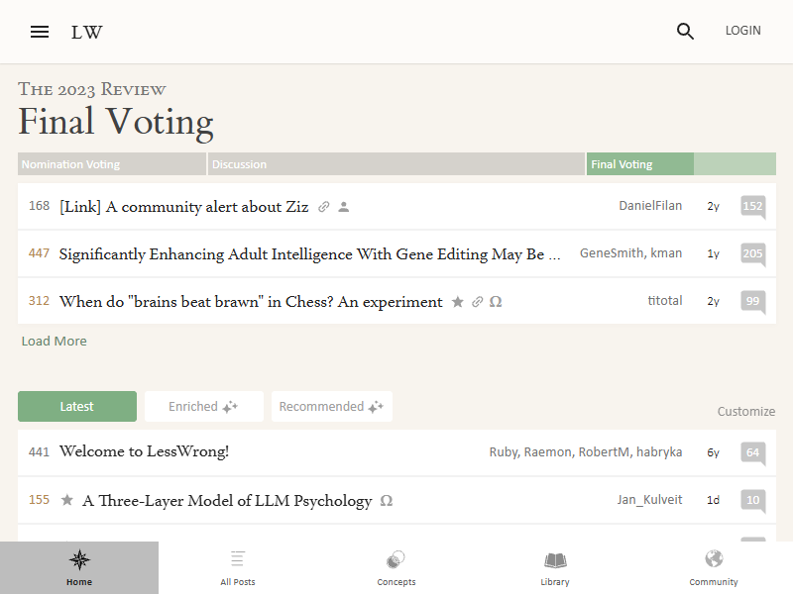Click the 99 comments bubble icon

click(x=752, y=302)
